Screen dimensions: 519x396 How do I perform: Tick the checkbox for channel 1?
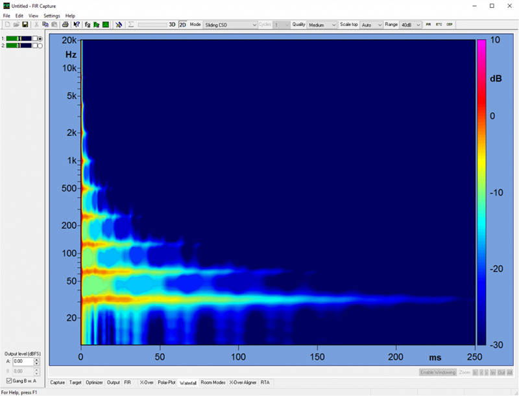point(35,39)
